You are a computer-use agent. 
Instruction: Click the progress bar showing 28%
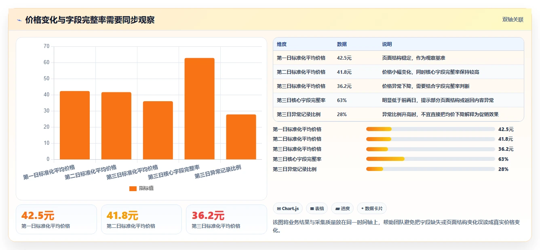click(430, 169)
